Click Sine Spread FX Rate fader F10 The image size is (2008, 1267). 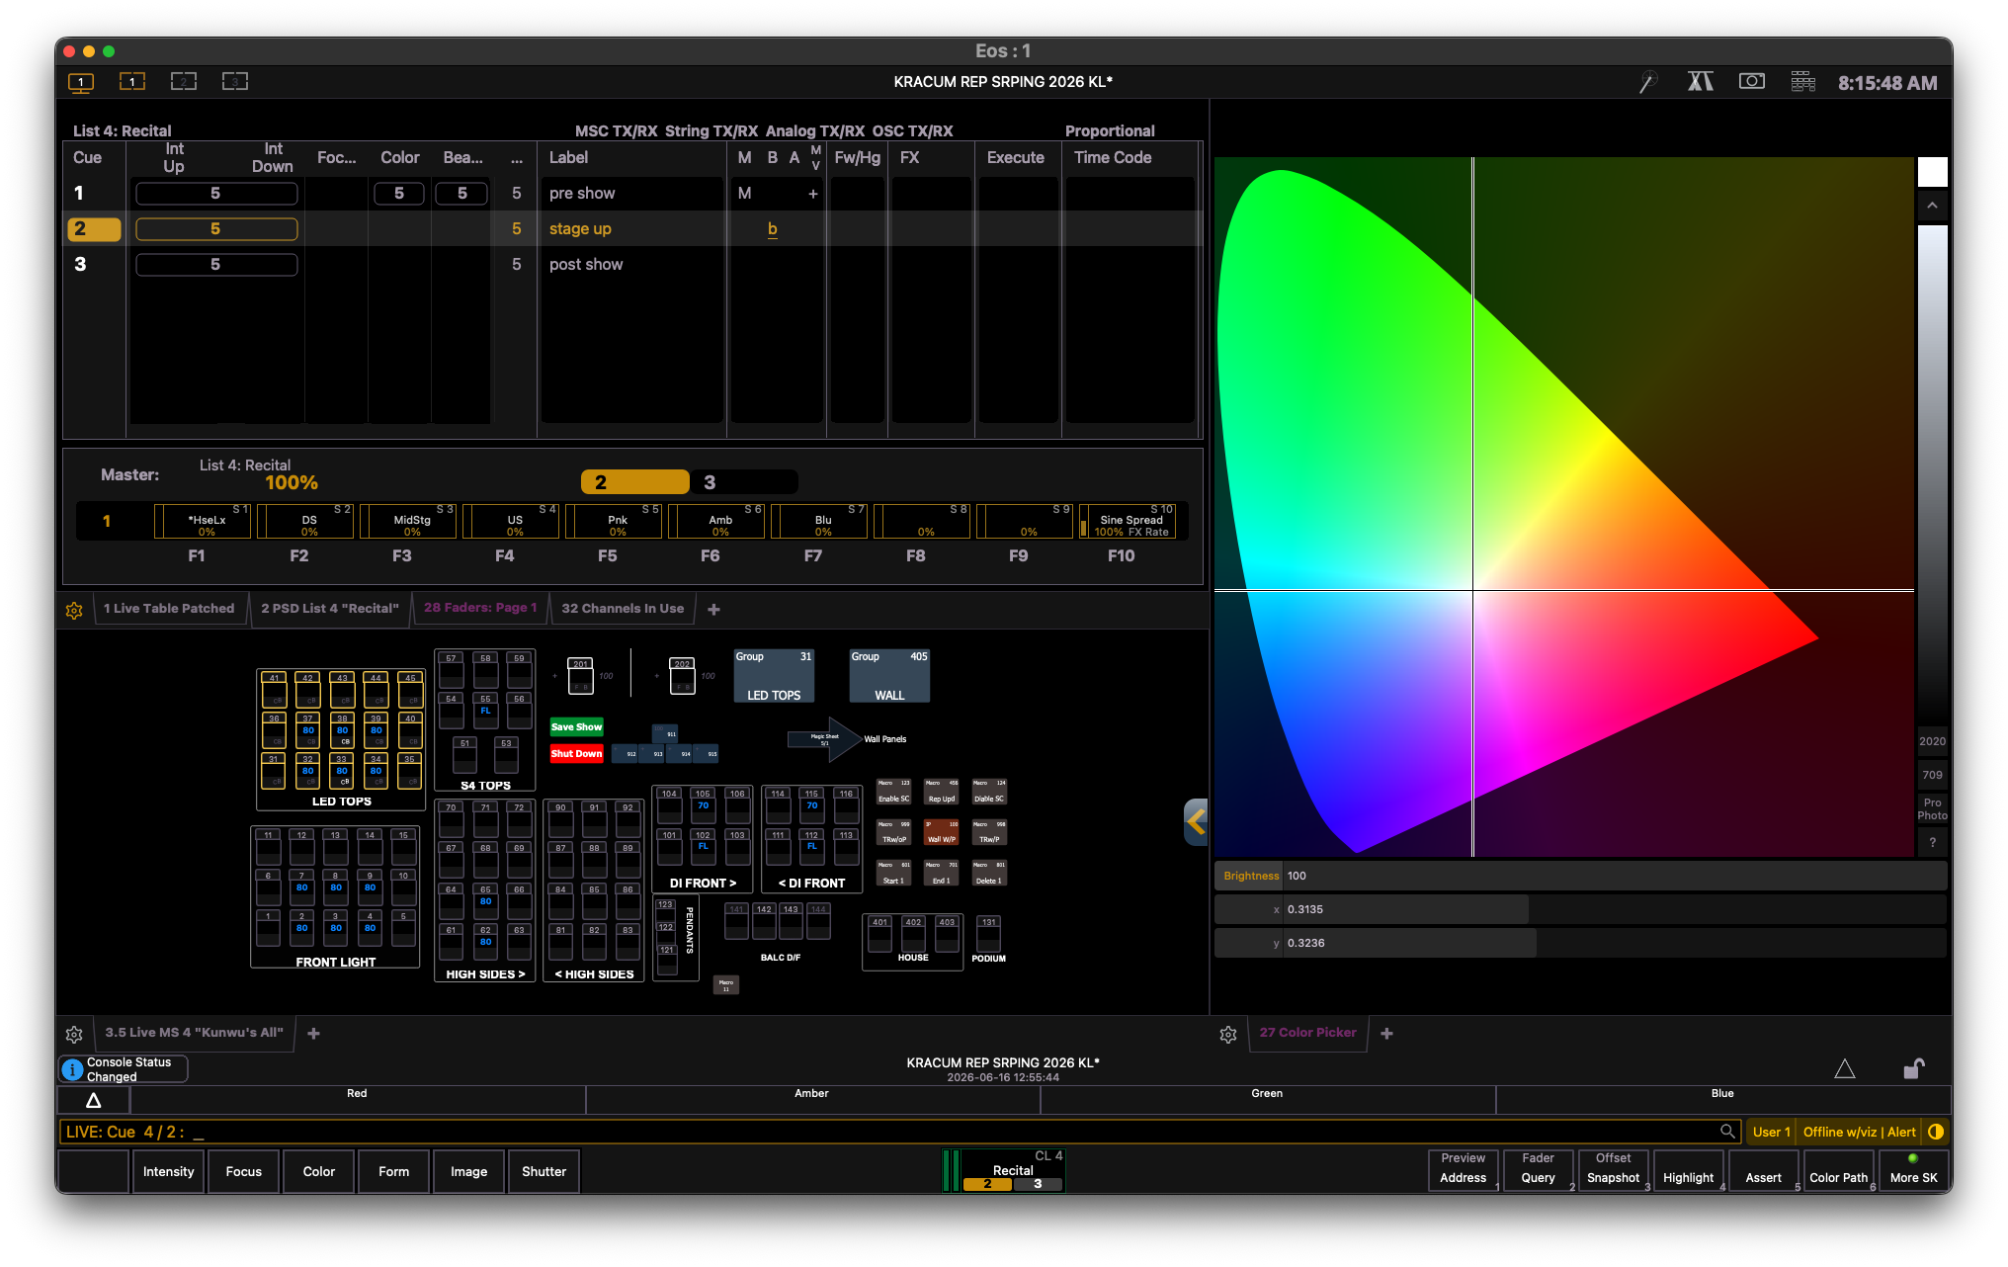coord(1128,522)
